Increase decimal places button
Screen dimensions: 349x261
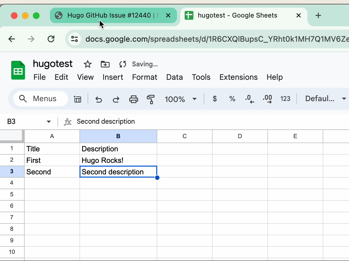coord(267,99)
